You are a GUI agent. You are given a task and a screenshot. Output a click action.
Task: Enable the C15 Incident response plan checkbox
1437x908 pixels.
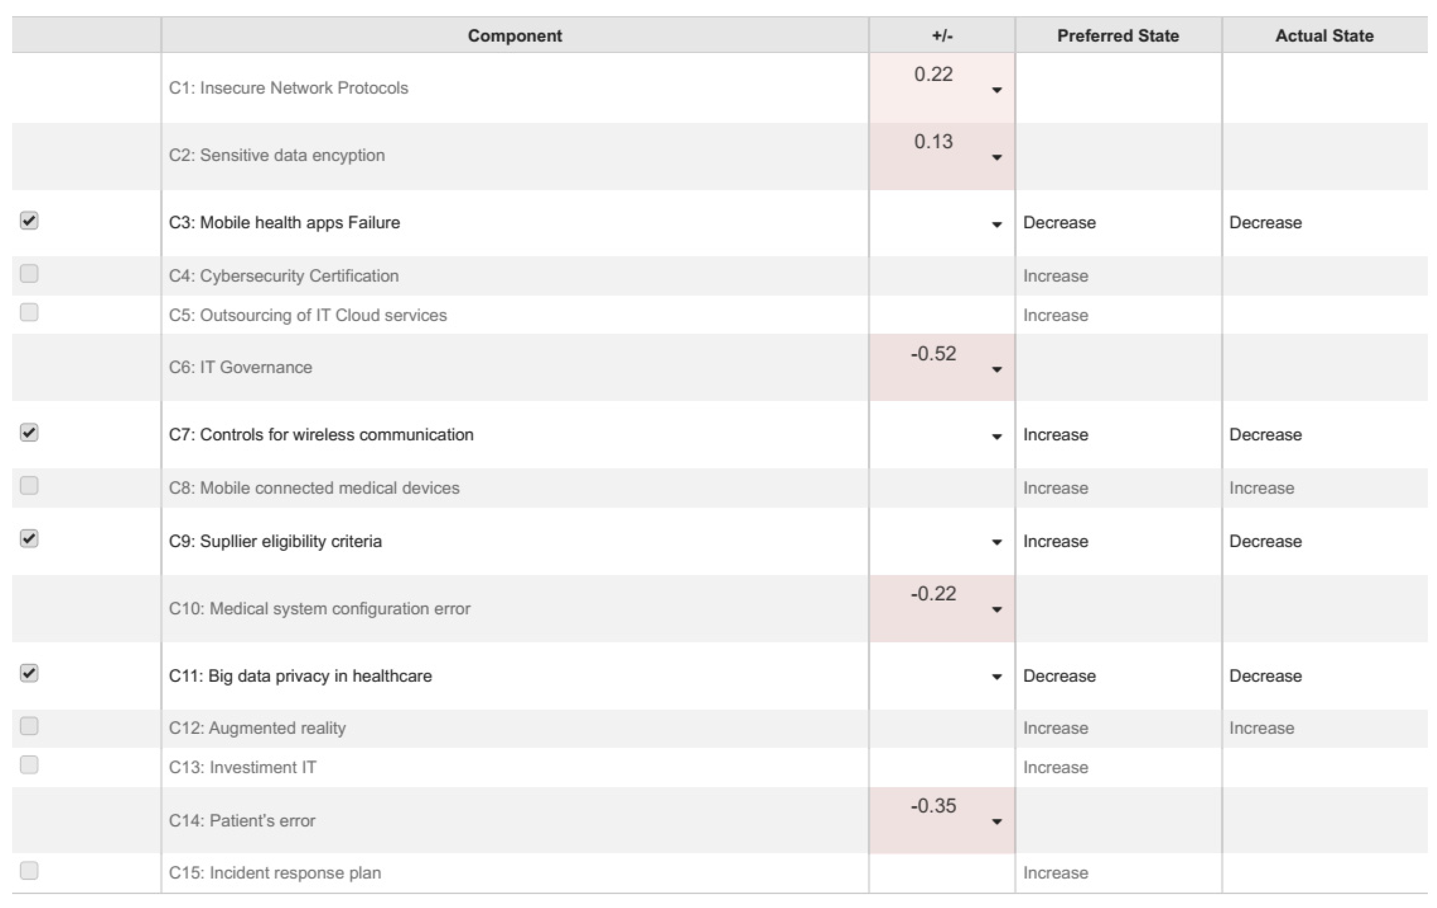pos(29,871)
